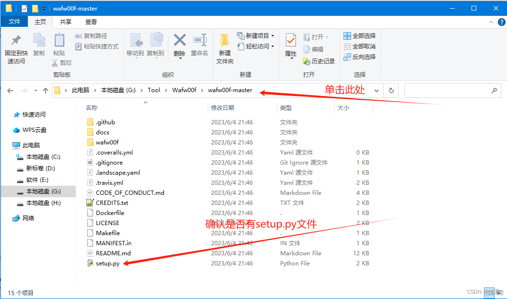Click the 剪切 (Cut) icon

[63, 62]
